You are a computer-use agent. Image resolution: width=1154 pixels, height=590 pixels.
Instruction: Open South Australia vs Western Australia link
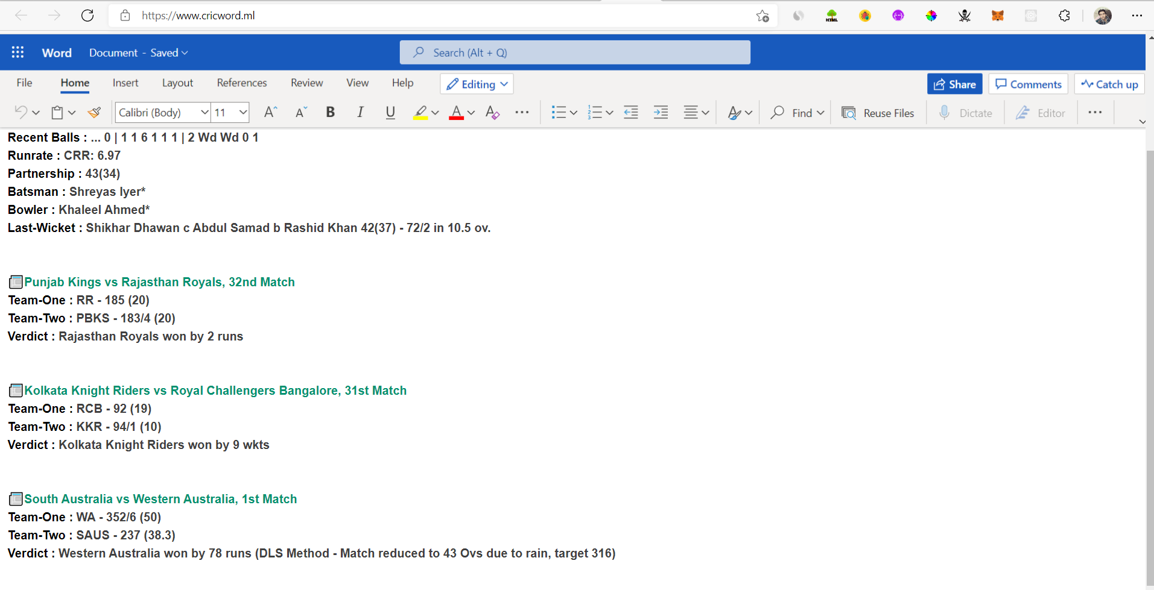tap(160, 499)
